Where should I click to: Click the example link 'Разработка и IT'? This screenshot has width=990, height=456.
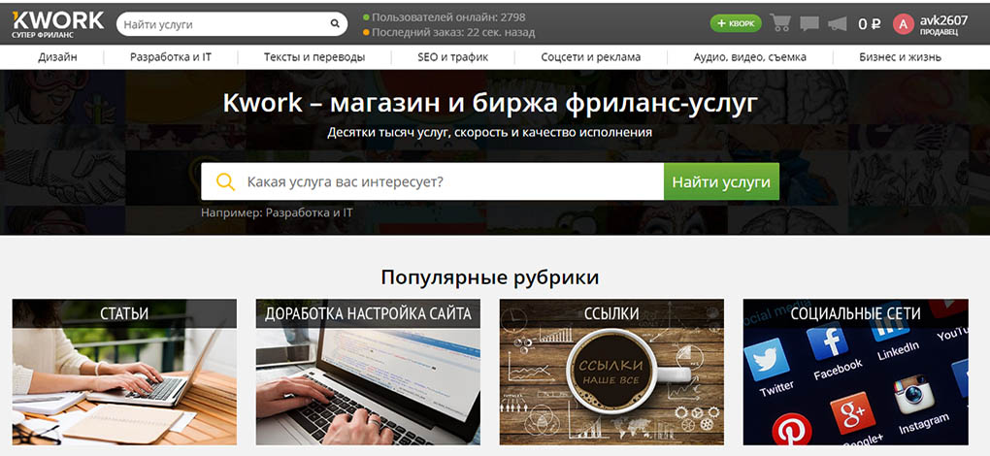[310, 212]
